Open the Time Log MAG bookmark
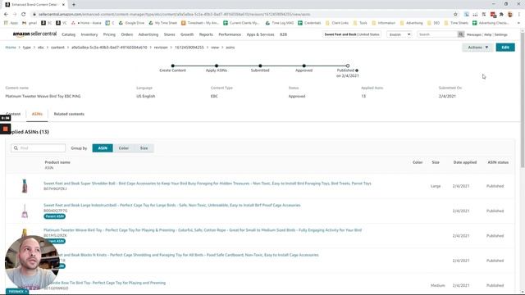 (x=280, y=23)
